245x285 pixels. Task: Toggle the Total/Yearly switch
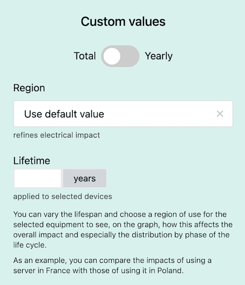(120, 56)
